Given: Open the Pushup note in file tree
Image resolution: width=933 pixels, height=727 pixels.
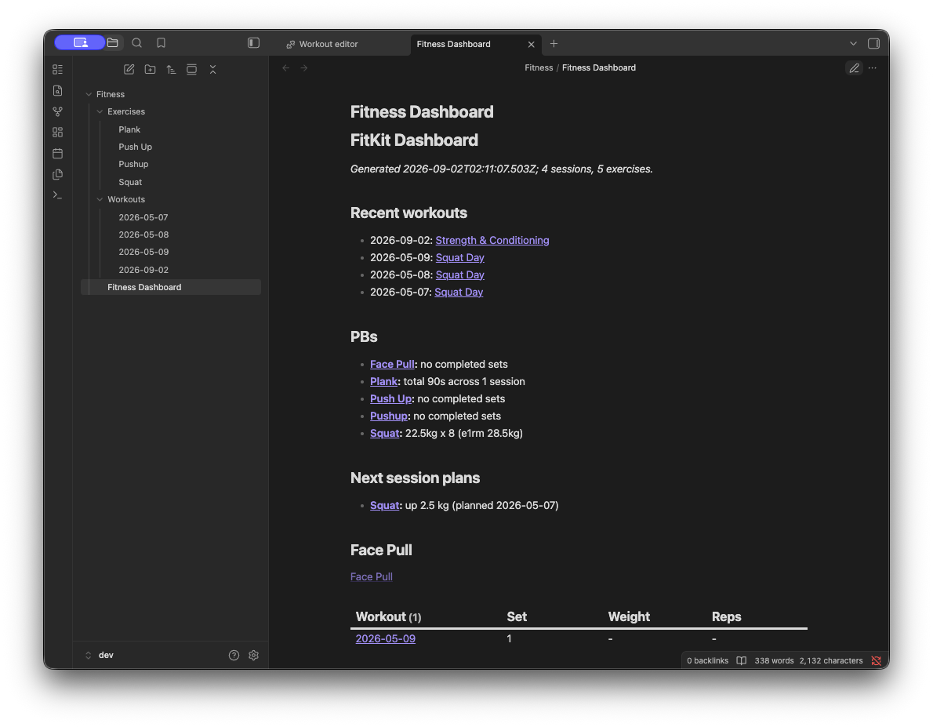Looking at the screenshot, I should (133, 165).
